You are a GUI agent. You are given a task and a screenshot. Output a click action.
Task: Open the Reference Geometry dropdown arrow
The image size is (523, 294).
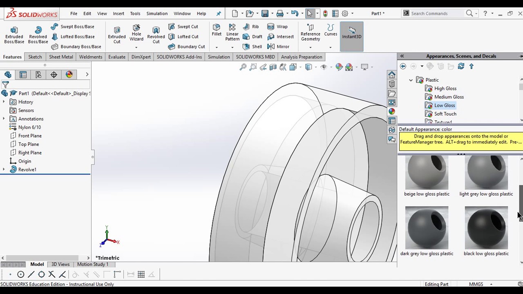[311, 47]
